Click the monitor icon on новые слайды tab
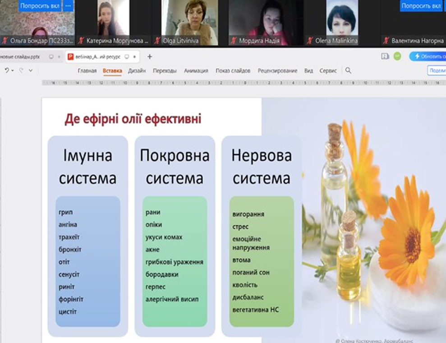 pos(51,57)
